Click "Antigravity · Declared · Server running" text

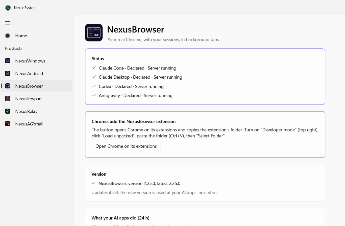coord(136,95)
